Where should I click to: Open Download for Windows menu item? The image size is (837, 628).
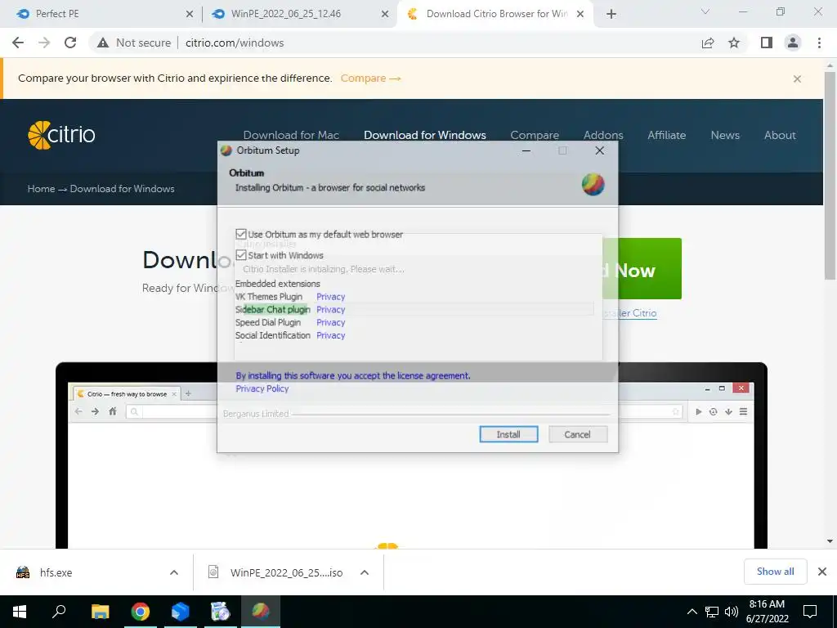(x=425, y=135)
